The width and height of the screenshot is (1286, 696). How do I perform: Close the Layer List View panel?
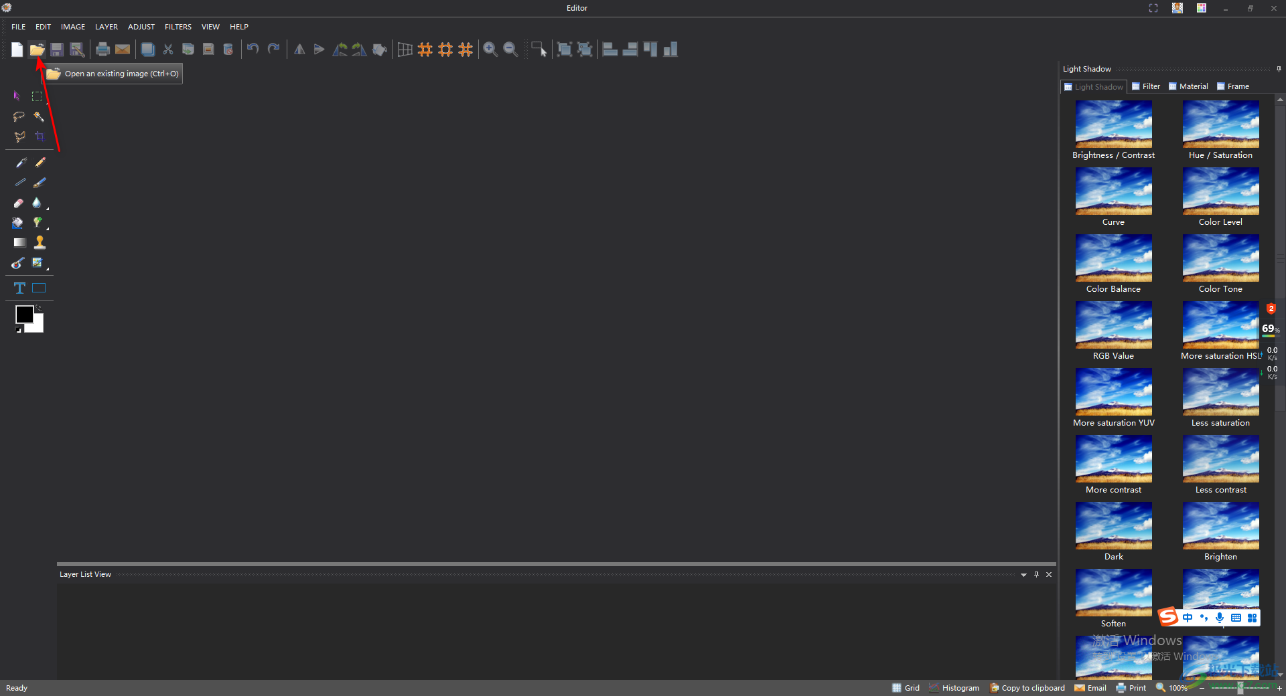[1049, 574]
